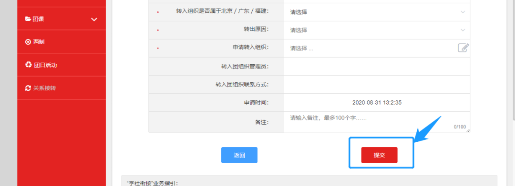Click the dropdown arrow for 转出原因
The width and height of the screenshot is (515, 186).
[463, 30]
